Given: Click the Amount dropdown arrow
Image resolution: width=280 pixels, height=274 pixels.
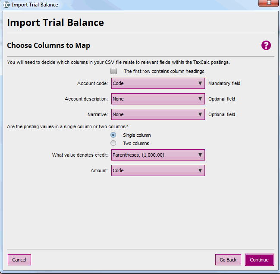Looking at the screenshot, I should (x=200, y=171).
